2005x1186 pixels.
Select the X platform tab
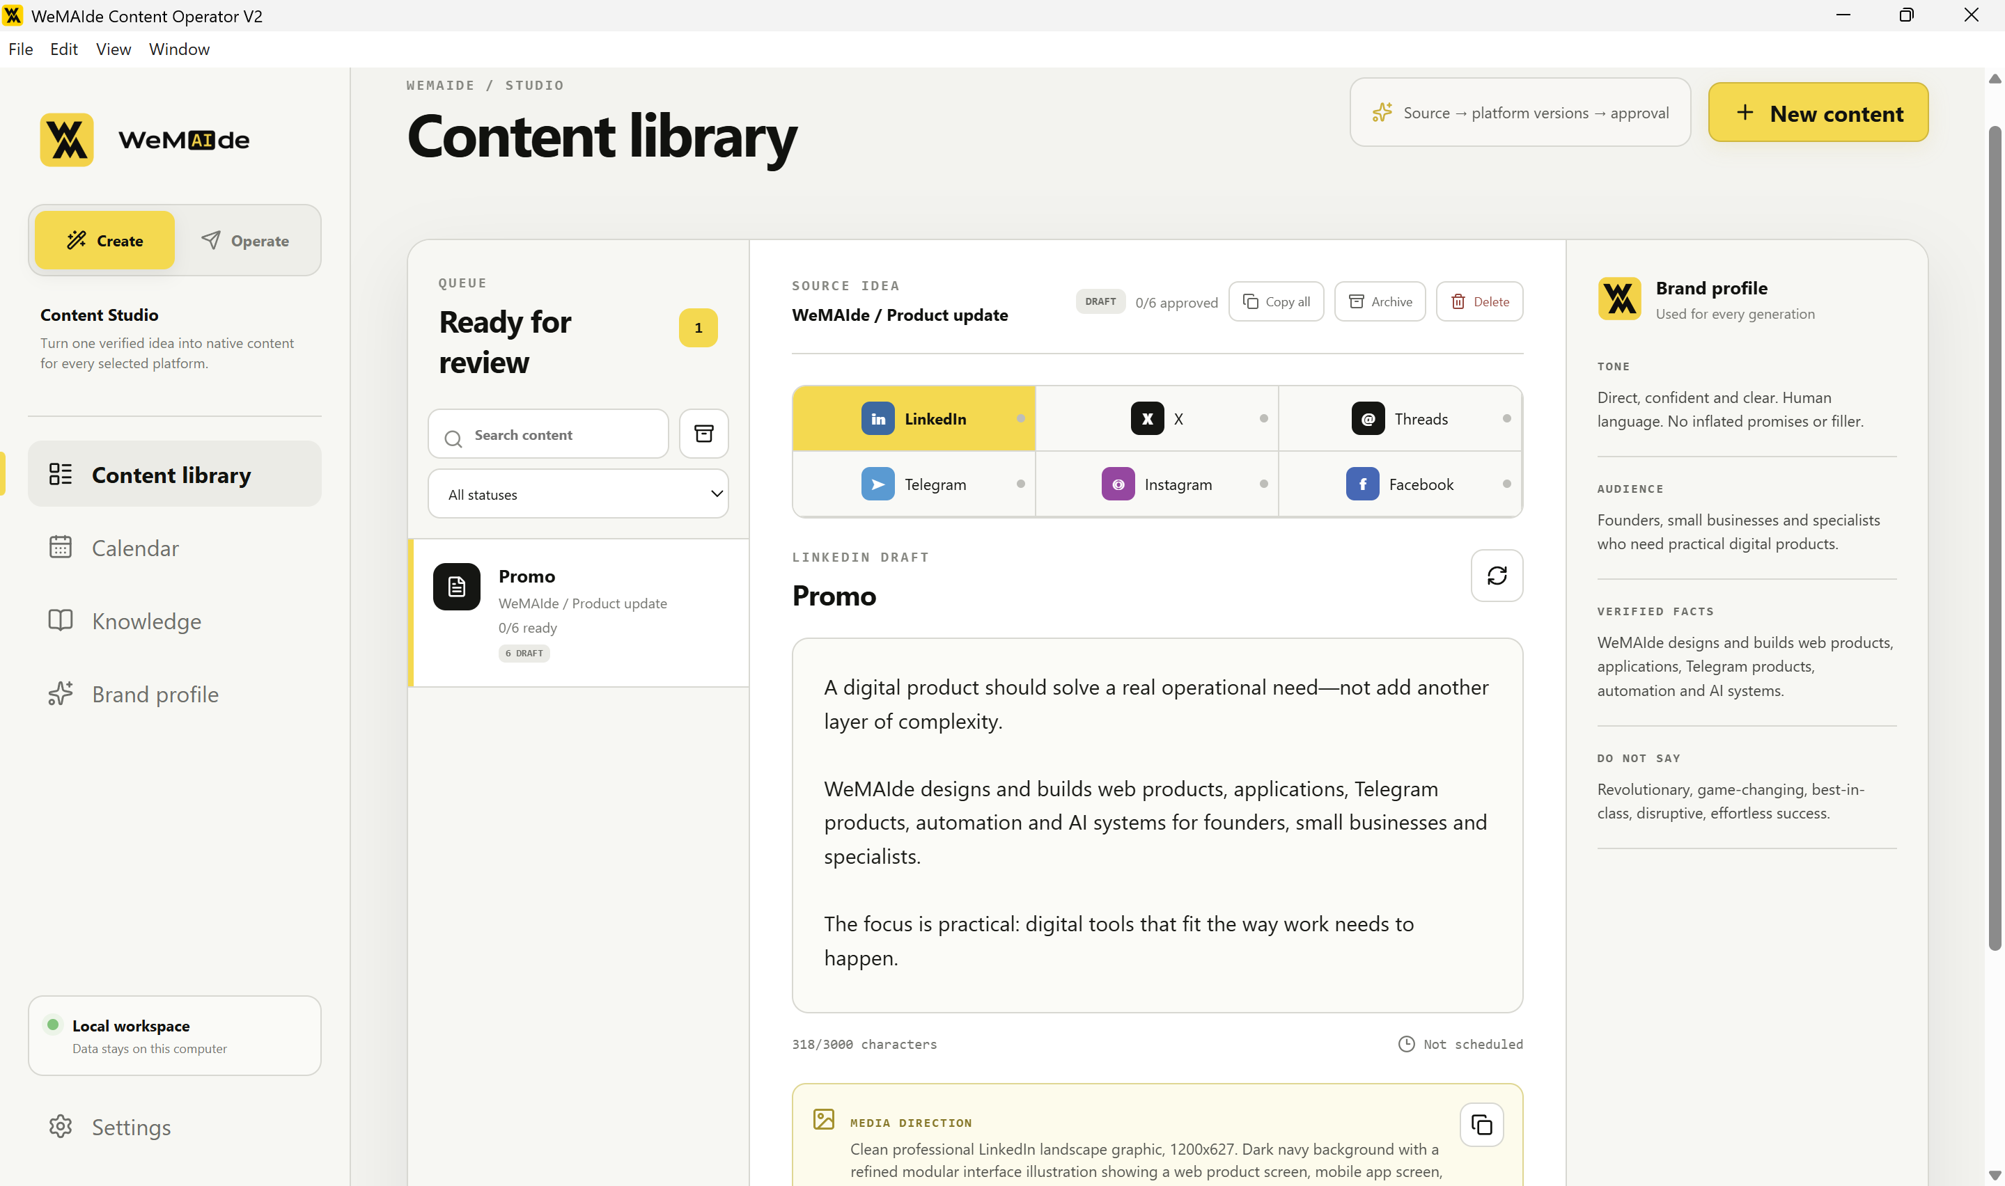[1157, 419]
